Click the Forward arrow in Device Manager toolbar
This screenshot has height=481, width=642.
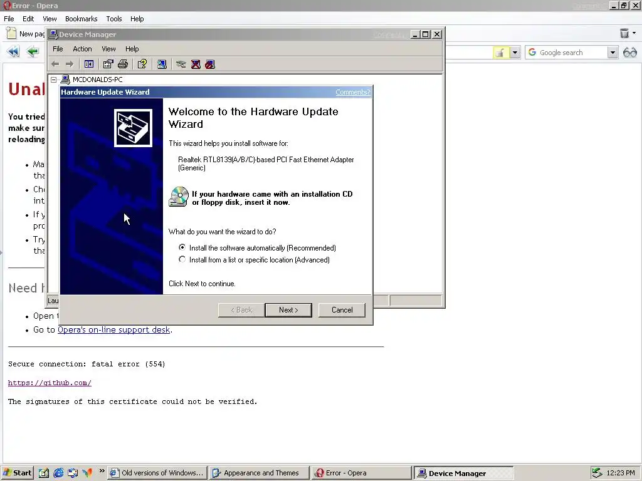70,65
